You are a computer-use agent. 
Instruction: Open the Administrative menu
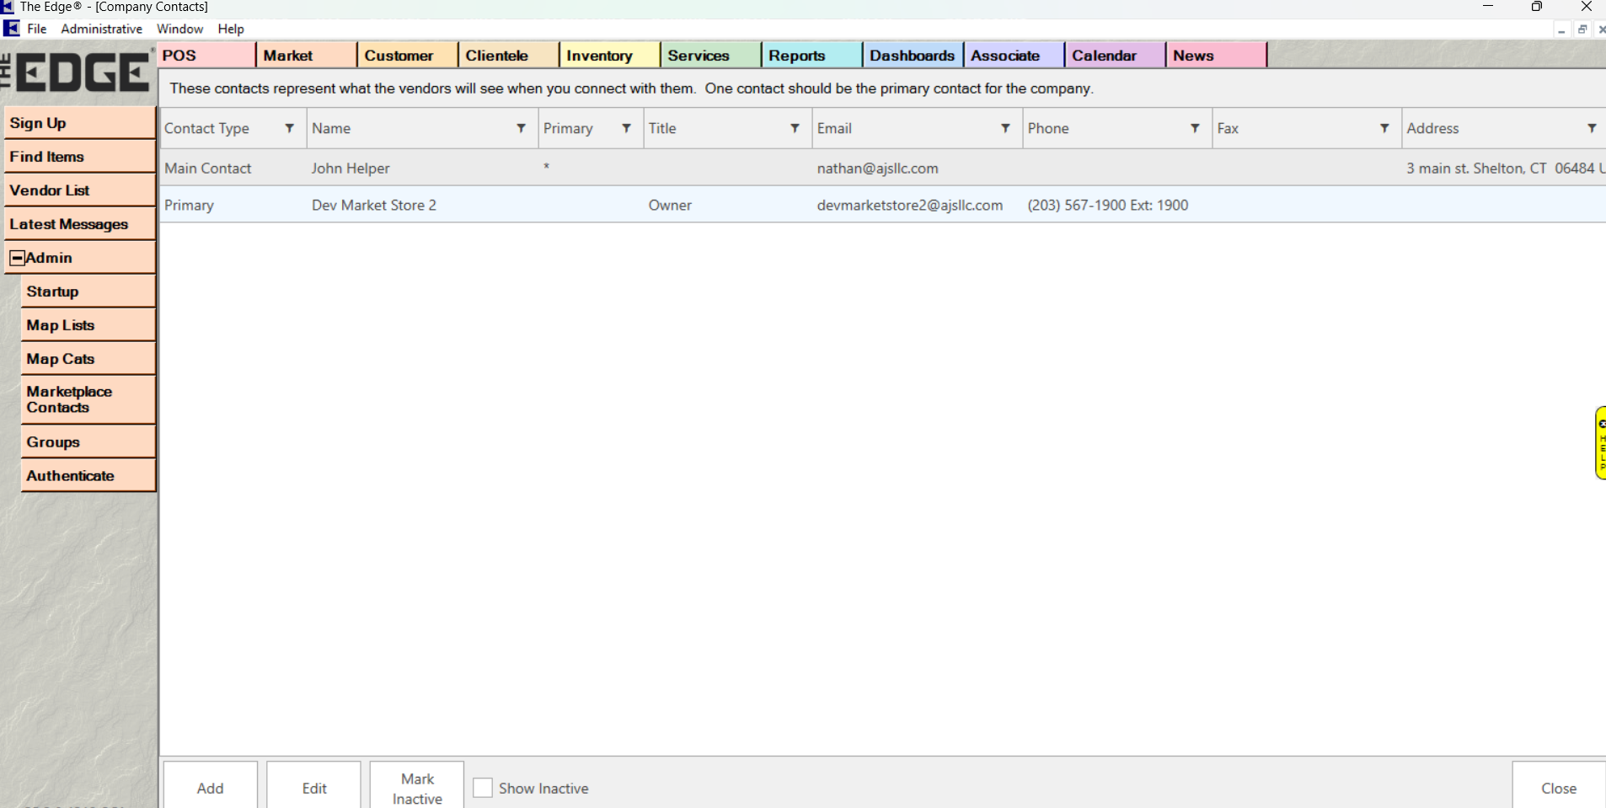pos(101,29)
